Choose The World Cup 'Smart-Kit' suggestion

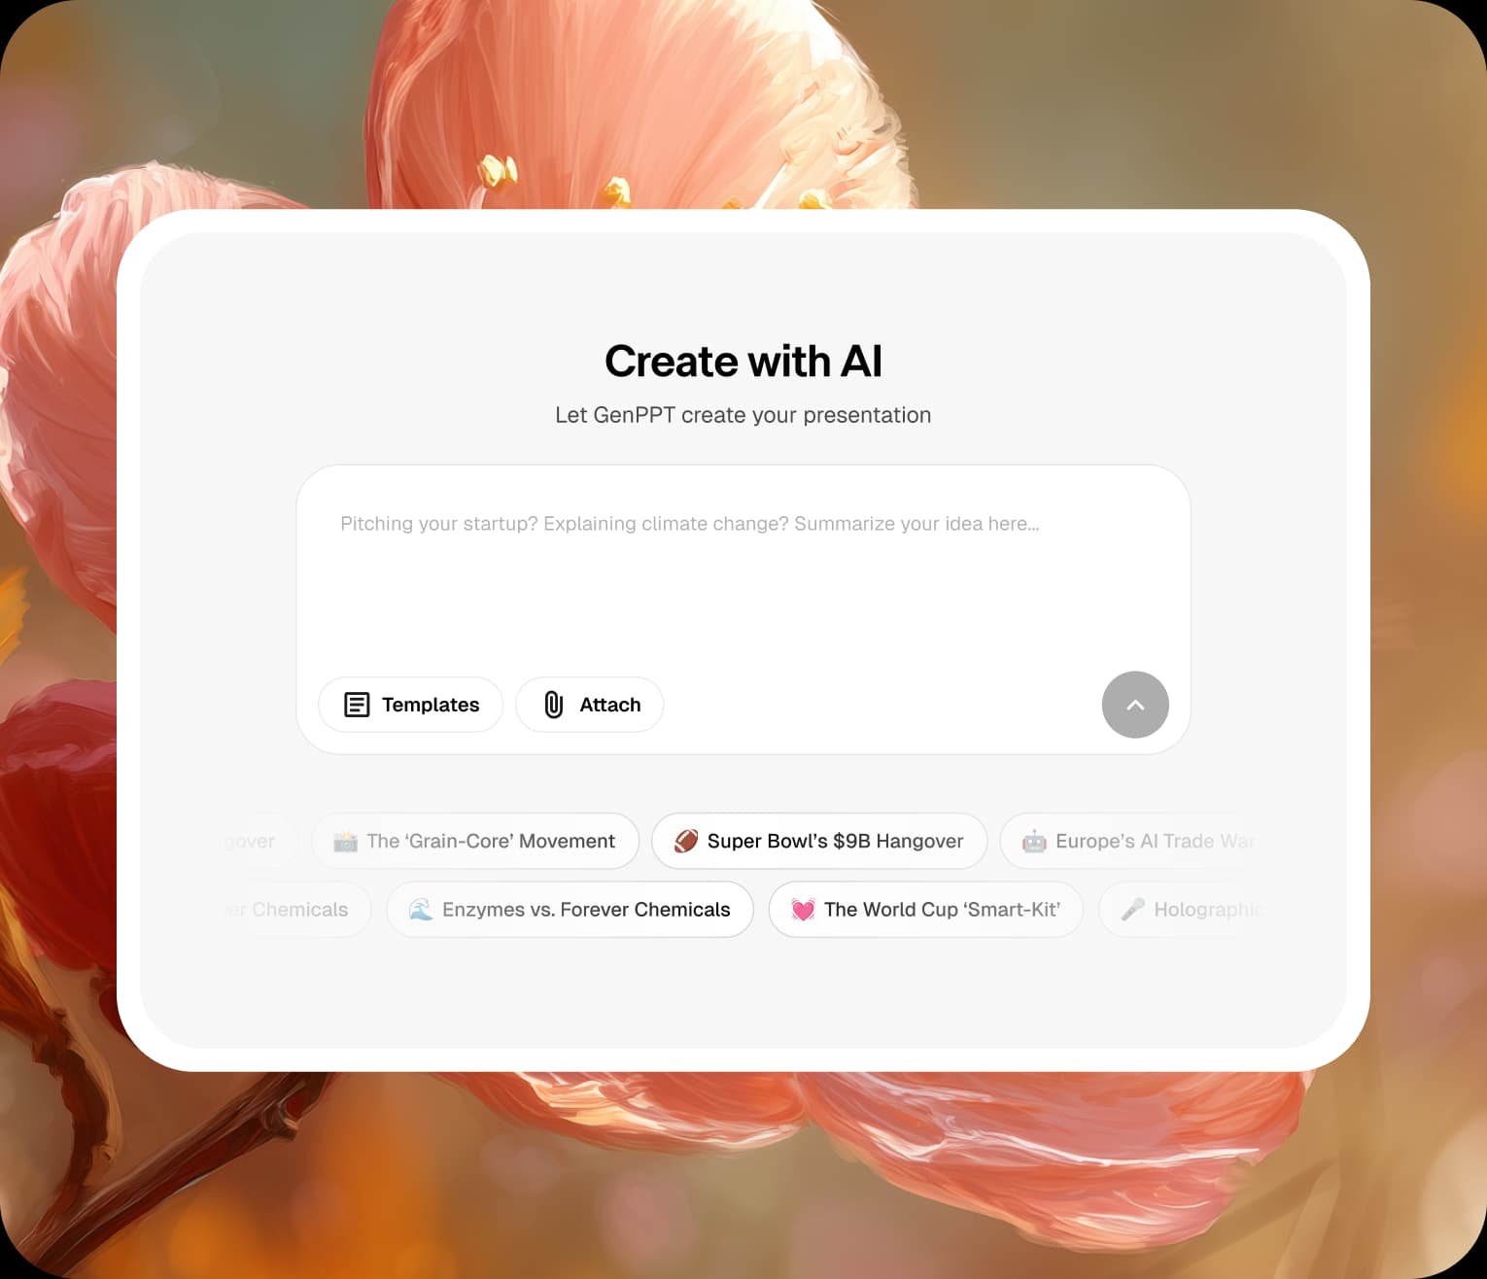(x=925, y=910)
